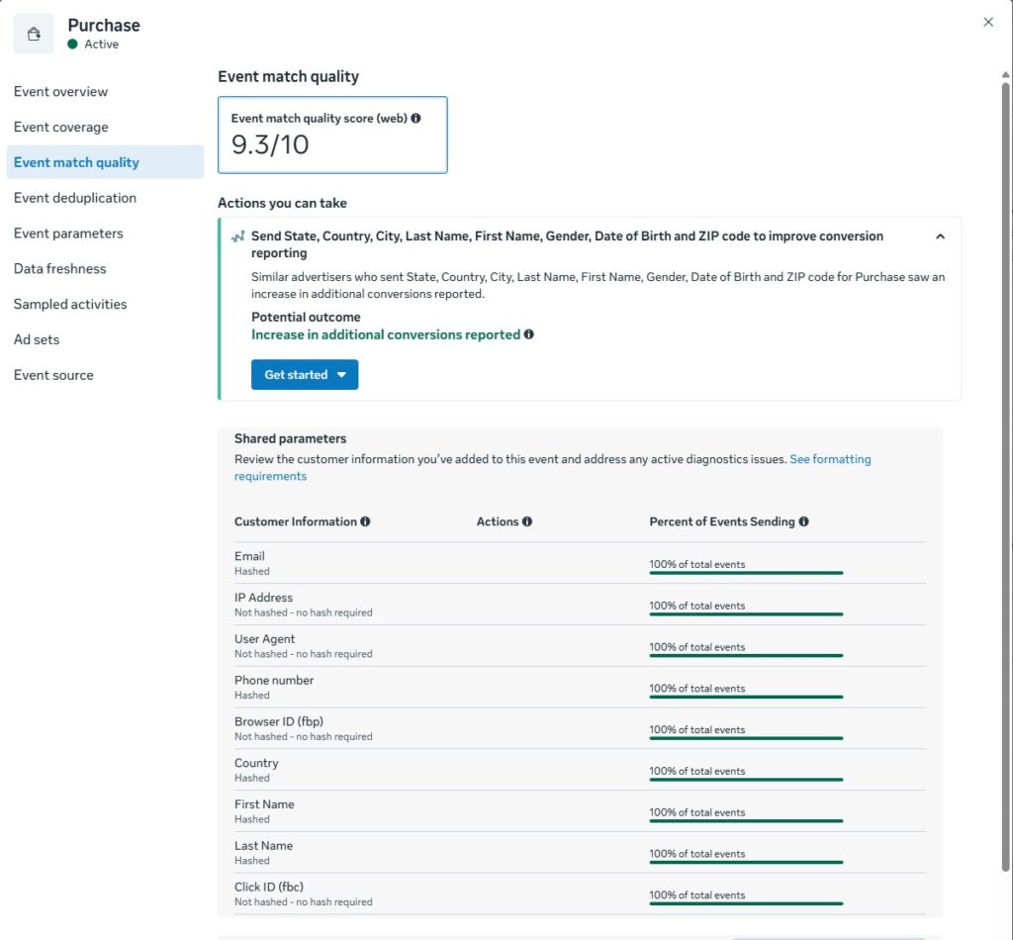Image resolution: width=1013 pixels, height=940 pixels.
Task: Close the Purchase event panel
Action: [x=988, y=22]
